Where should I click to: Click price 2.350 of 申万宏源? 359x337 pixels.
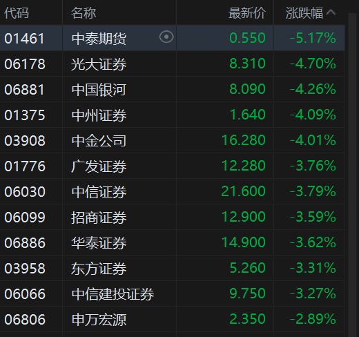coord(248,319)
